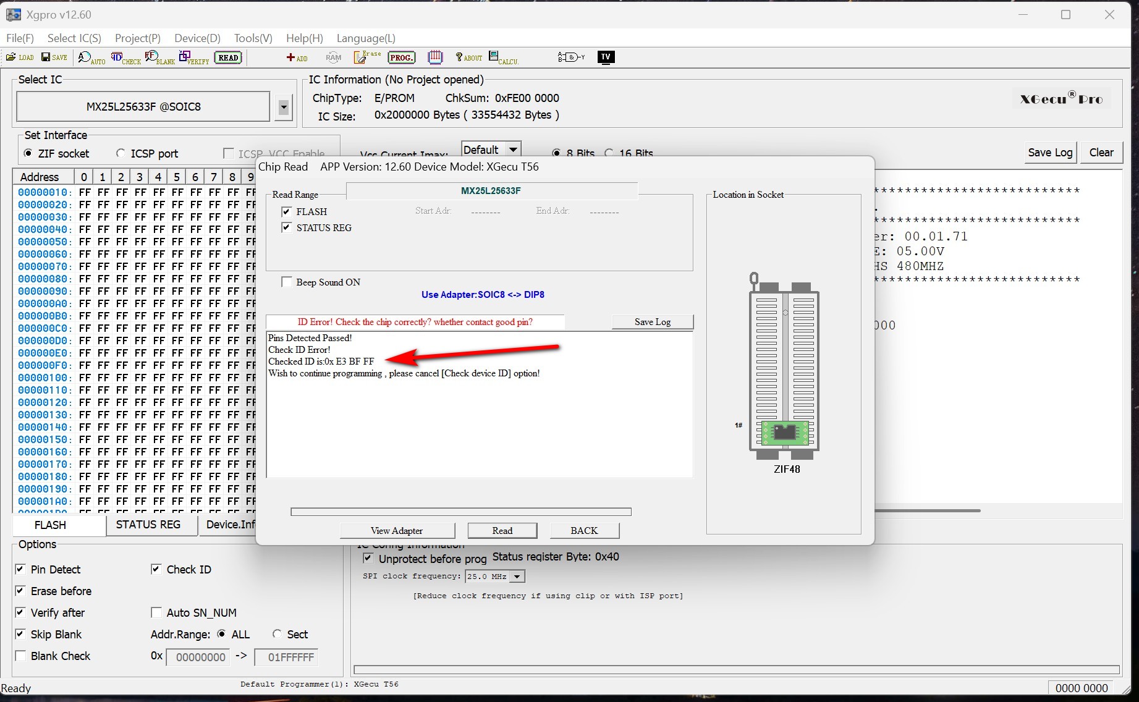Screen dimensions: 1139x702
Task: Enable the Beep Sound ON checkbox
Action: [x=287, y=282]
